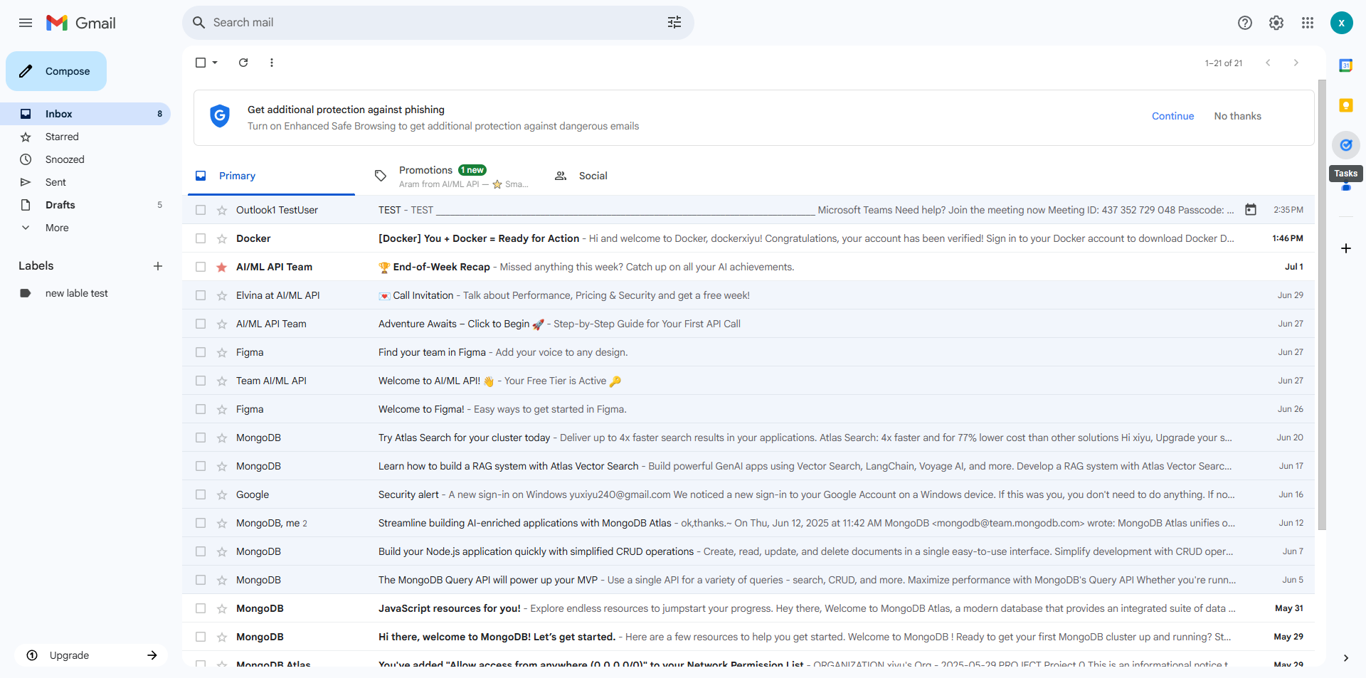The height and width of the screenshot is (678, 1366).
Task: Select the Docker email checkbox
Action: pyautogui.click(x=201, y=238)
